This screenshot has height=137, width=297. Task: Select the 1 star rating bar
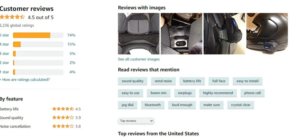point(38,72)
